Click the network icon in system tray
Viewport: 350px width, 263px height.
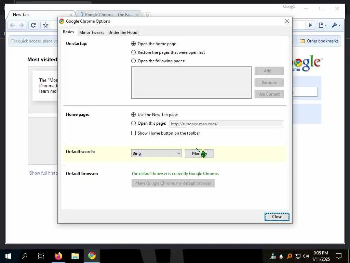pos(298,256)
